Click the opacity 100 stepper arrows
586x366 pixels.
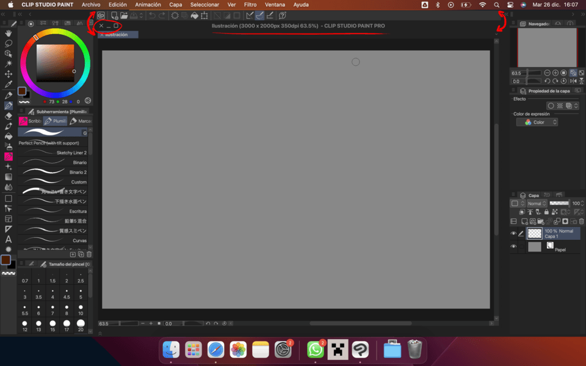[x=582, y=204]
